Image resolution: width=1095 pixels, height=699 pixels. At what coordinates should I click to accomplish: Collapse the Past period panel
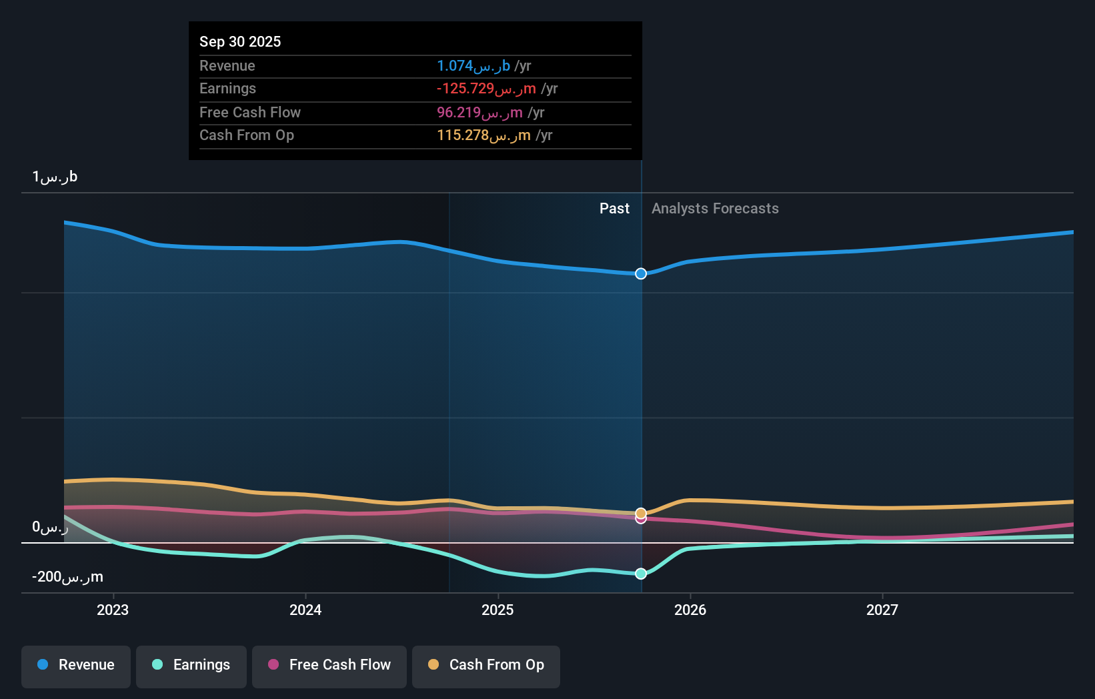614,208
